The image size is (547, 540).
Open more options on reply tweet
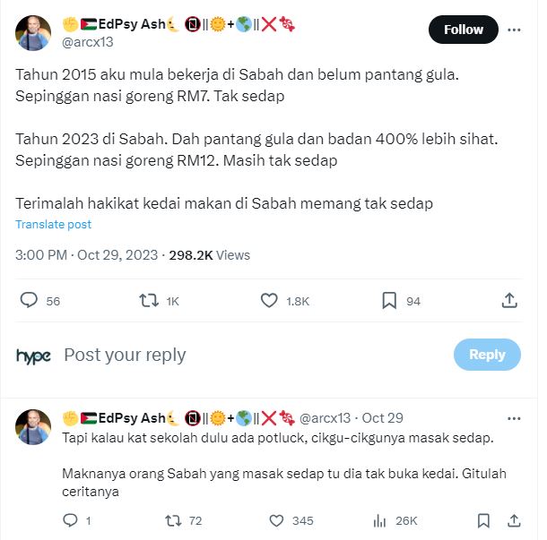click(x=515, y=418)
